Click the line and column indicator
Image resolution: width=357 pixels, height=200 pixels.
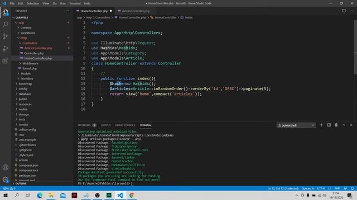[283, 188]
